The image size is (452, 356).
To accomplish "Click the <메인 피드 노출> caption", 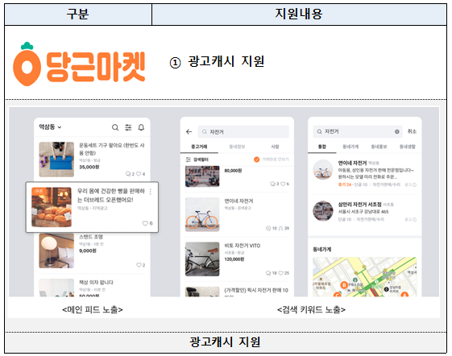I will [93, 309].
